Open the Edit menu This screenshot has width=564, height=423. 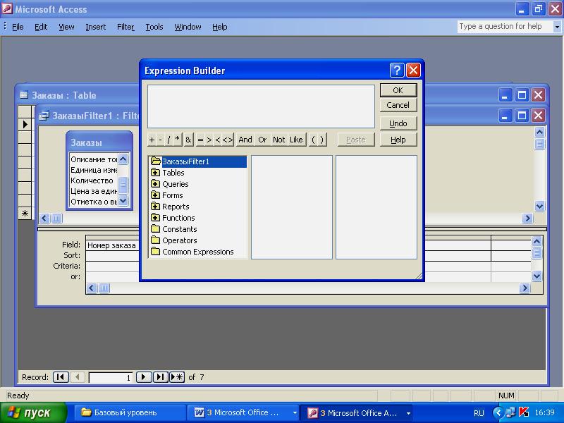coord(41,27)
